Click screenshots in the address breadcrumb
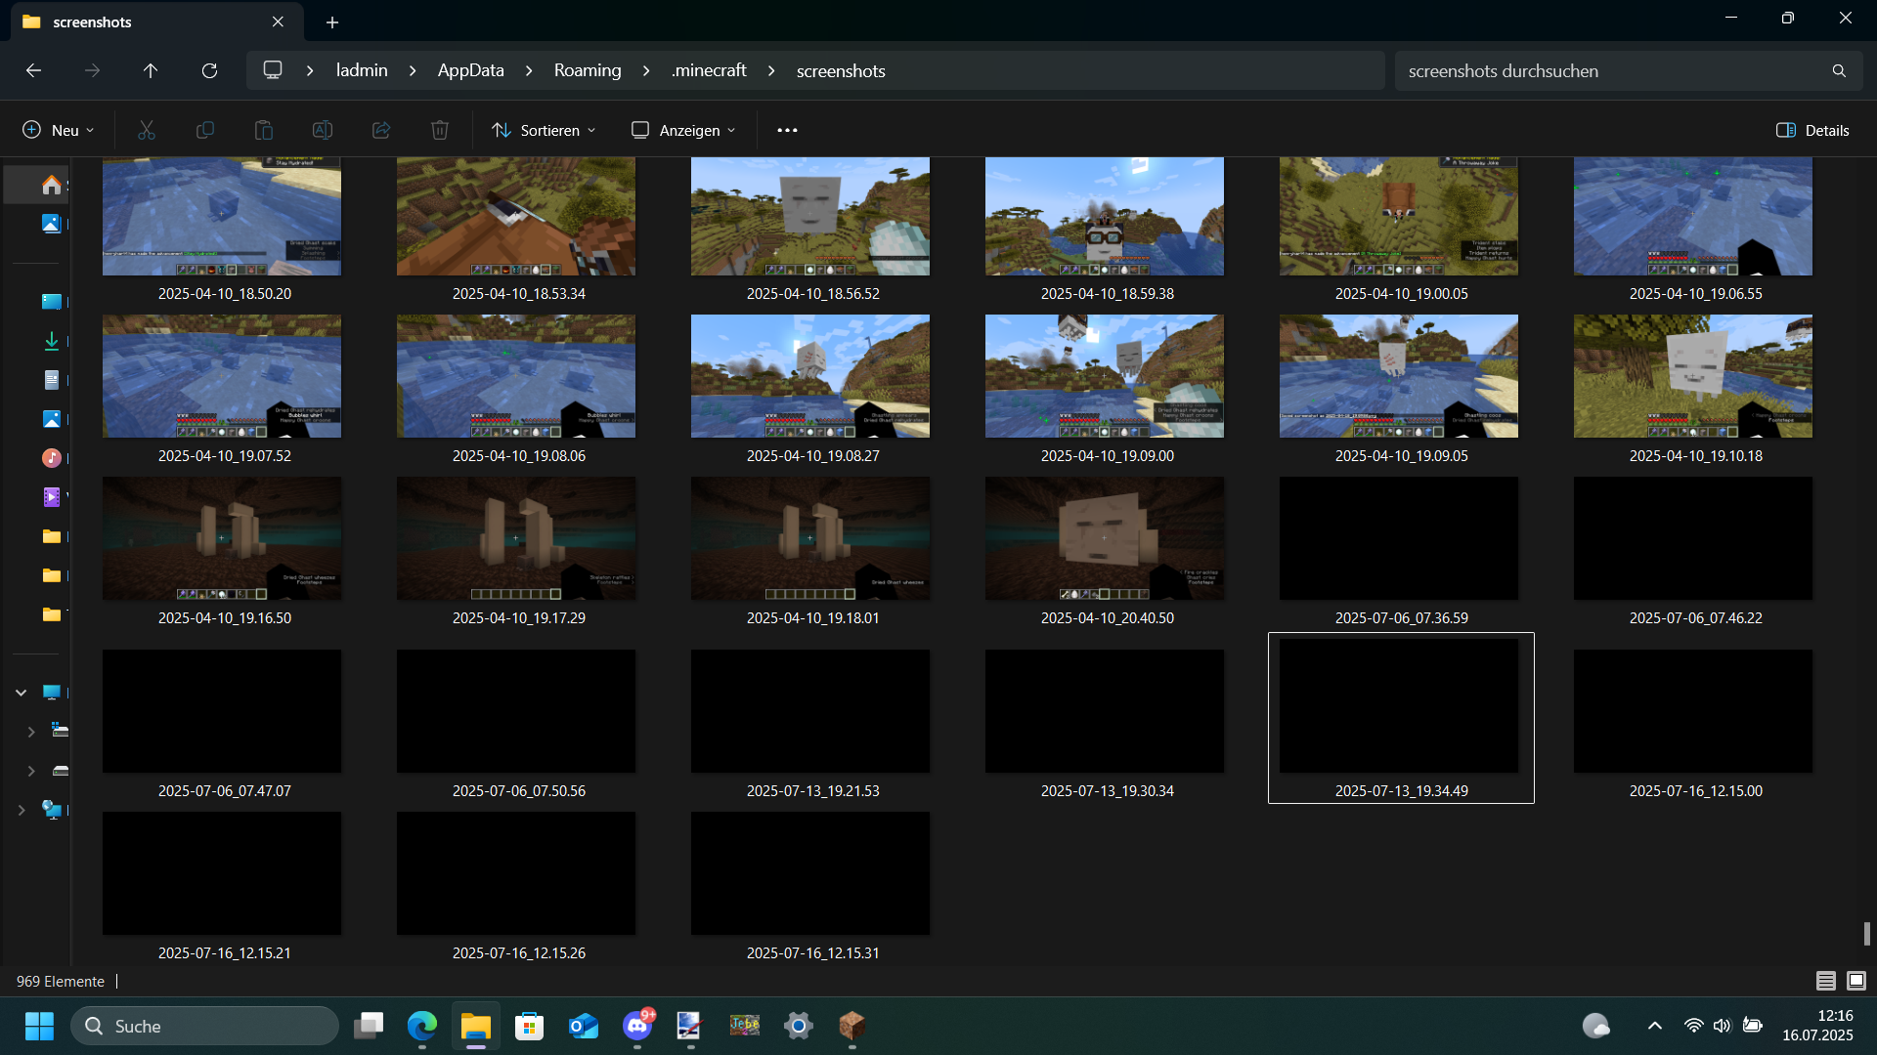Viewport: 1877px width, 1055px height. tap(841, 70)
